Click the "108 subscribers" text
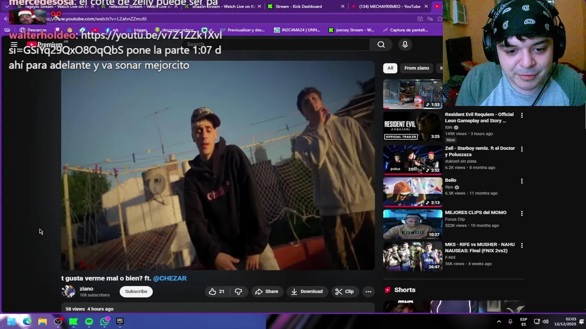The width and height of the screenshot is (586, 329). 94,295
